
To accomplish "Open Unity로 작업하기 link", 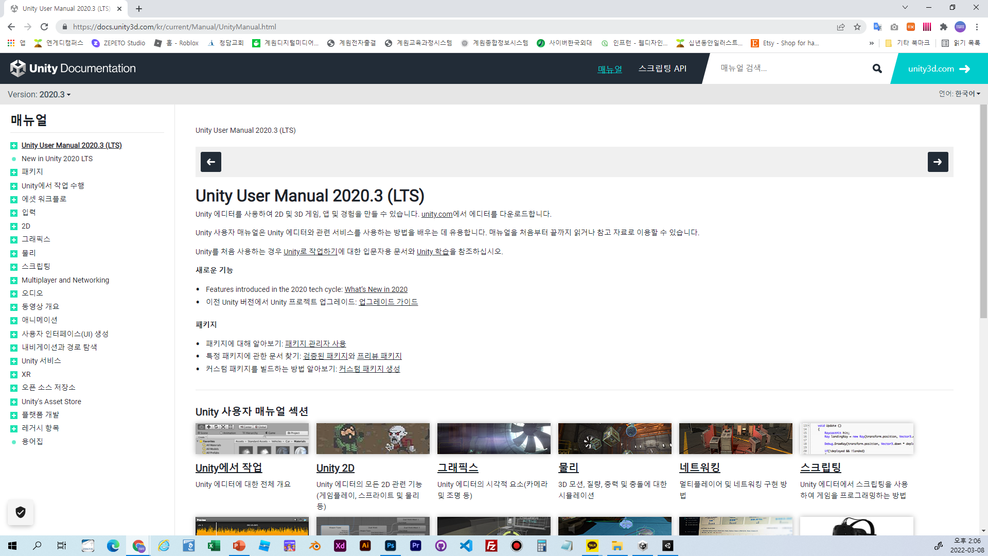I will coord(311,252).
